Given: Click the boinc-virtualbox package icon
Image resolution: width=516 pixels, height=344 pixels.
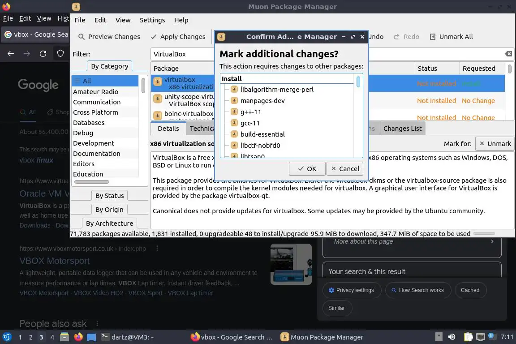Looking at the screenshot, I should tap(158, 115).
